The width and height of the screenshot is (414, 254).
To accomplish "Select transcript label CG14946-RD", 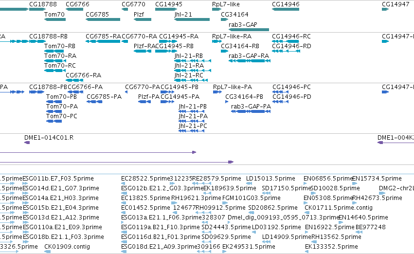I will (x=291, y=46).
